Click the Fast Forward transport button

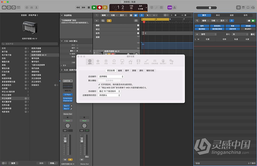84,8
